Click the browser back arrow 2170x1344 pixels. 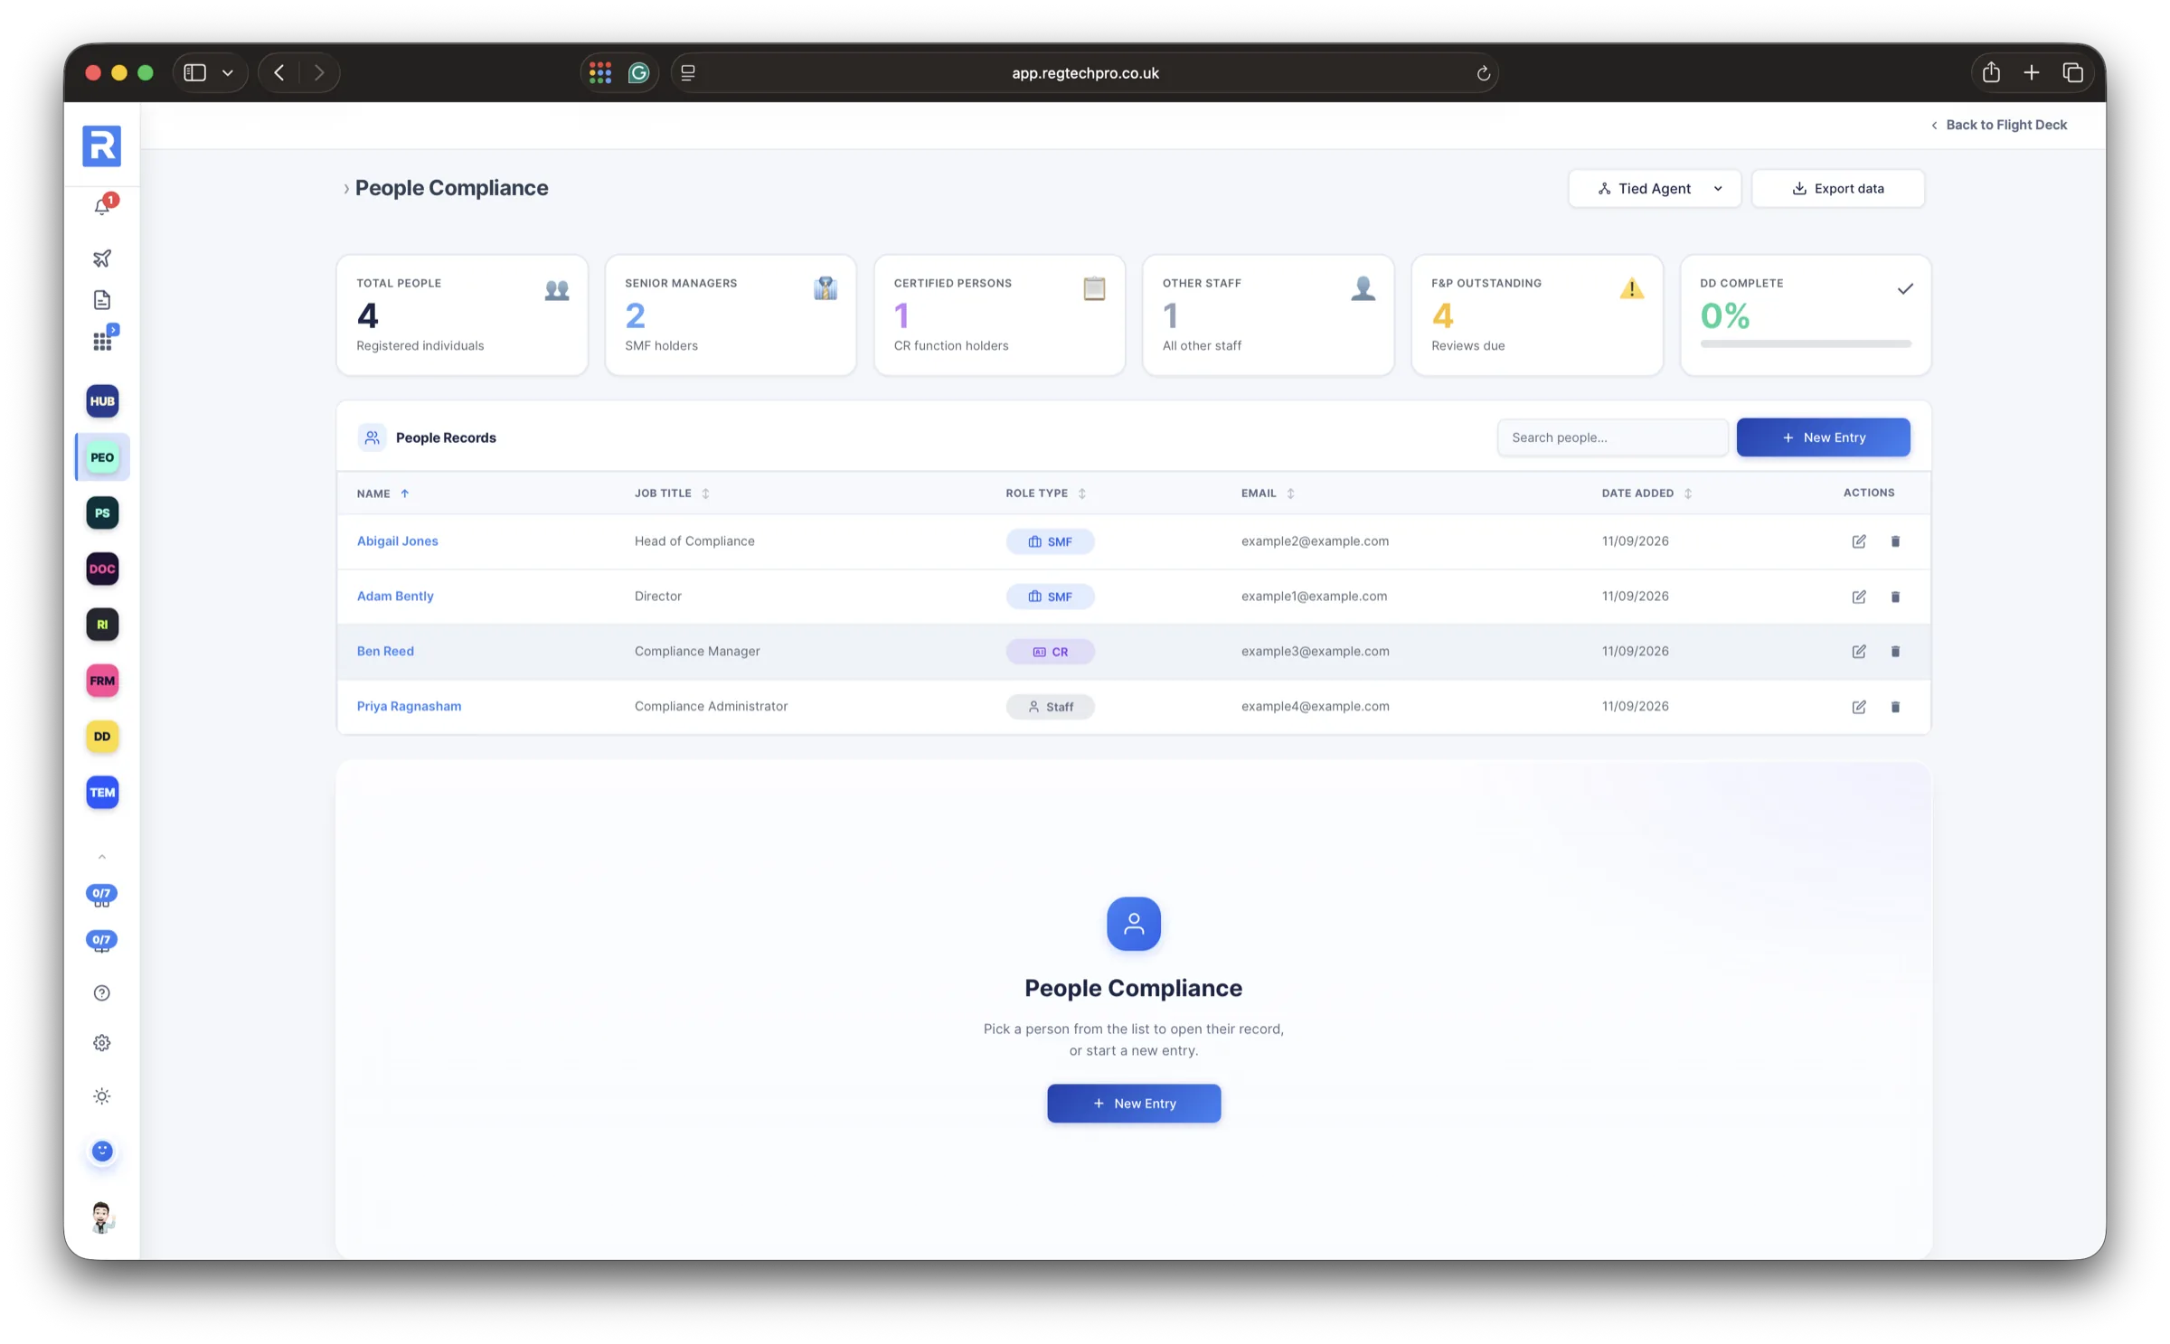[x=279, y=73]
